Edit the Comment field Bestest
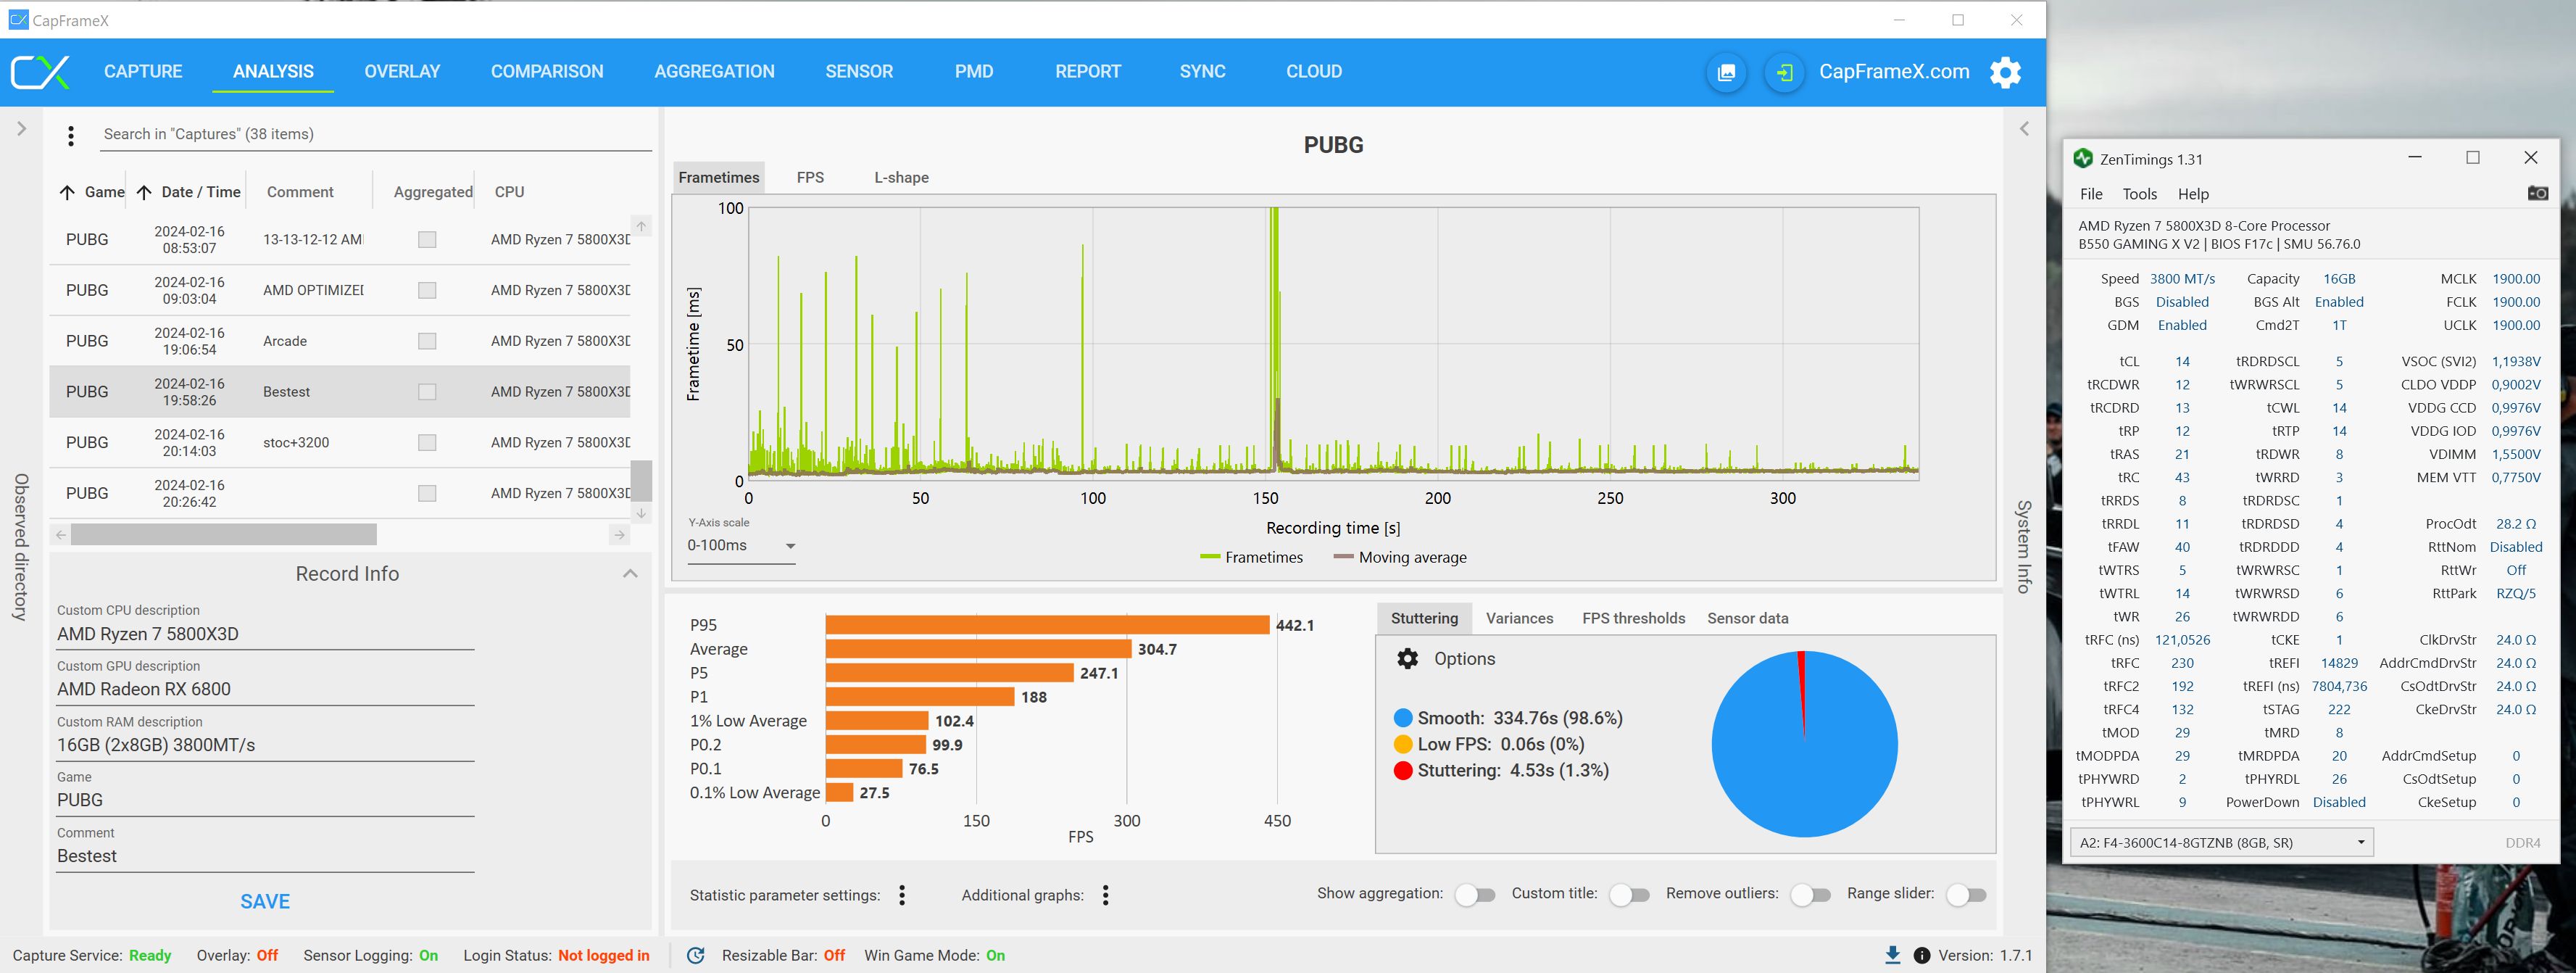2576x973 pixels. (265, 856)
